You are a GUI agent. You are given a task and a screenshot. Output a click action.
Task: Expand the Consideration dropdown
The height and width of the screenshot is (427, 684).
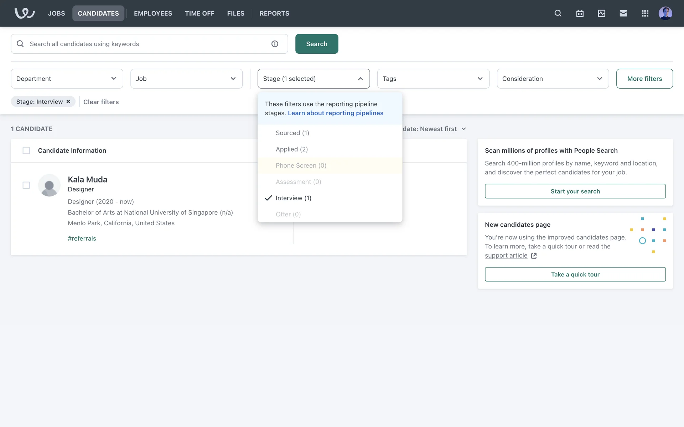coord(553,79)
